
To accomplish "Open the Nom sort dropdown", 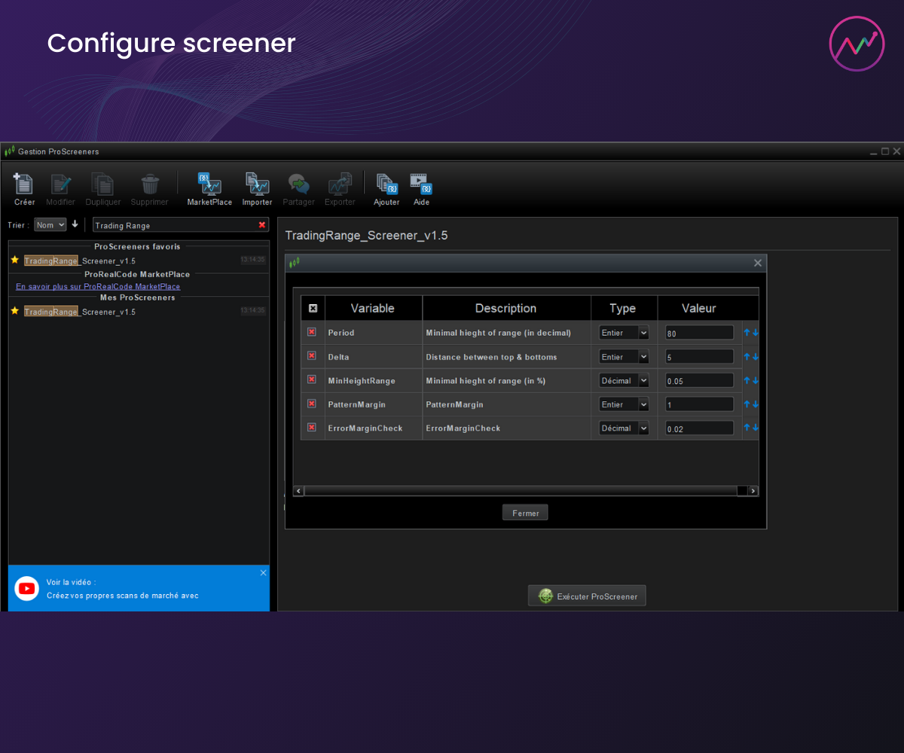I will [x=50, y=224].
